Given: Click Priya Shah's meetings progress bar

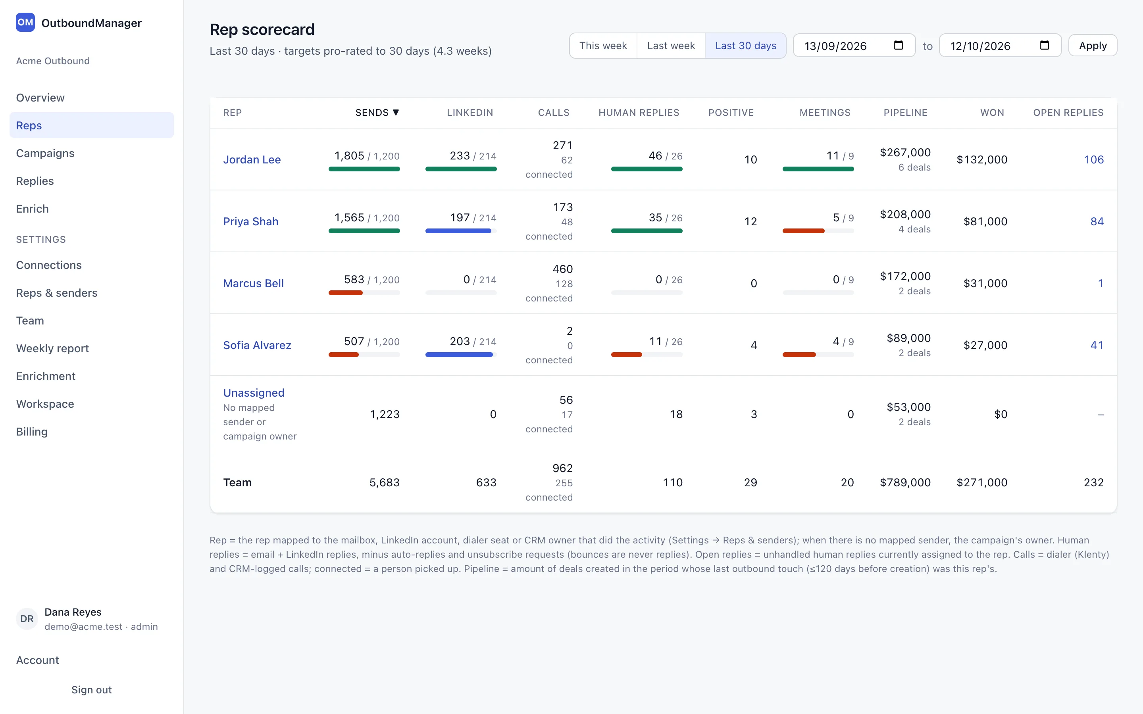Looking at the screenshot, I should 818,231.
